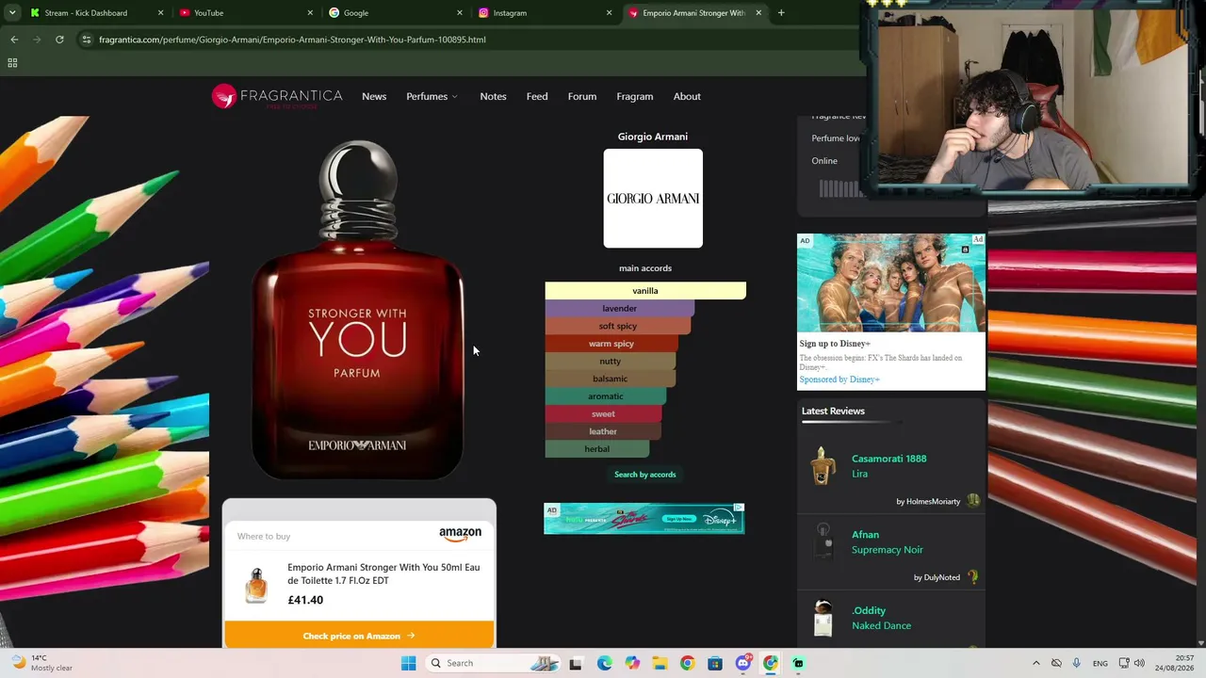Select the aromatic accord bar
The width and height of the screenshot is (1206, 678).
click(606, 396)
